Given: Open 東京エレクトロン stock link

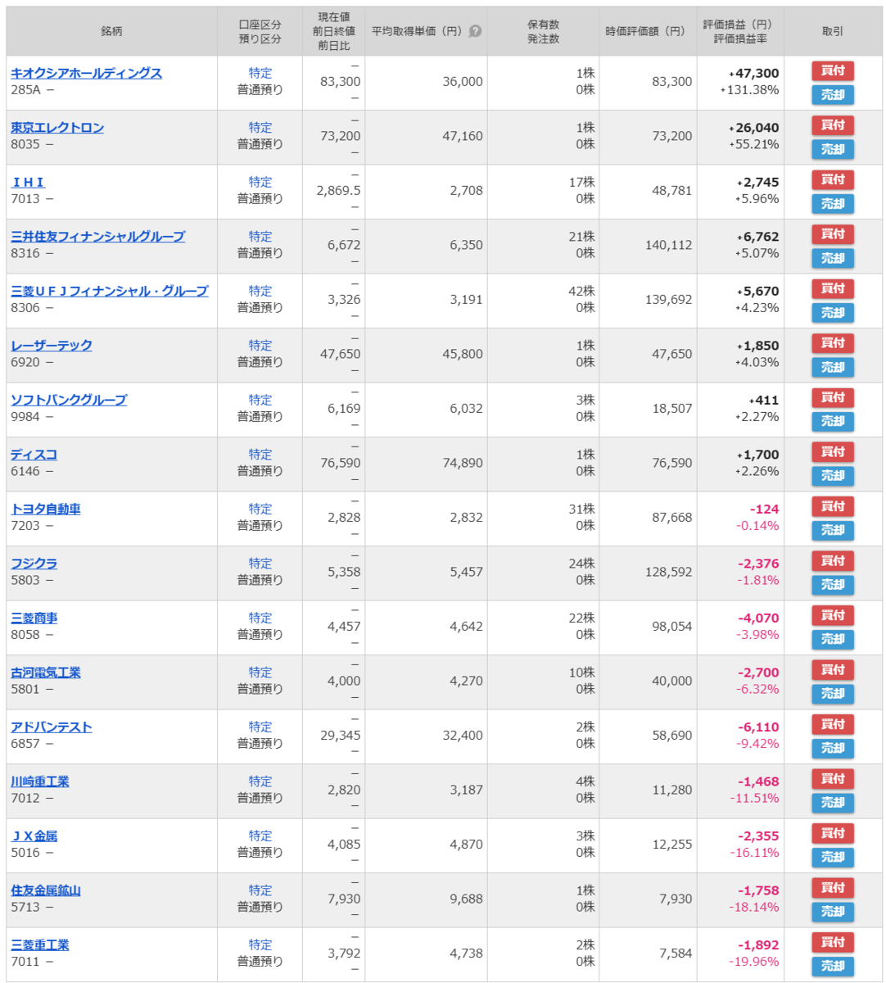Looking at the screenshot, I should [x=57, y=128].
